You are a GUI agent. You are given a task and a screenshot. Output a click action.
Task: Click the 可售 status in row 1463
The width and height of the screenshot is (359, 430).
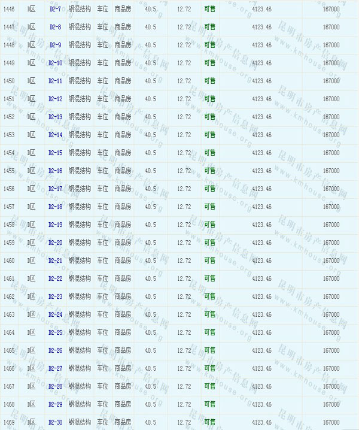(209, 314)
